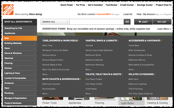
Task: Click the arrow next to Bath Faucets & Showerheads
Action: point(80,79)
